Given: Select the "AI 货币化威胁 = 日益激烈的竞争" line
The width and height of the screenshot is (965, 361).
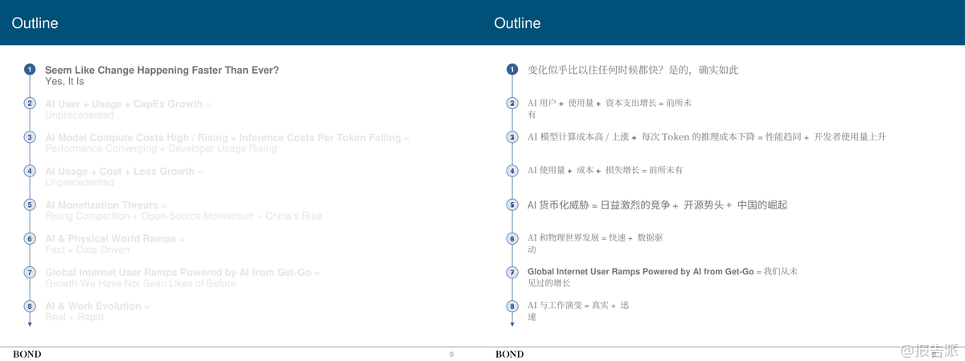Looking at the screenshot, I should point(657,205).
